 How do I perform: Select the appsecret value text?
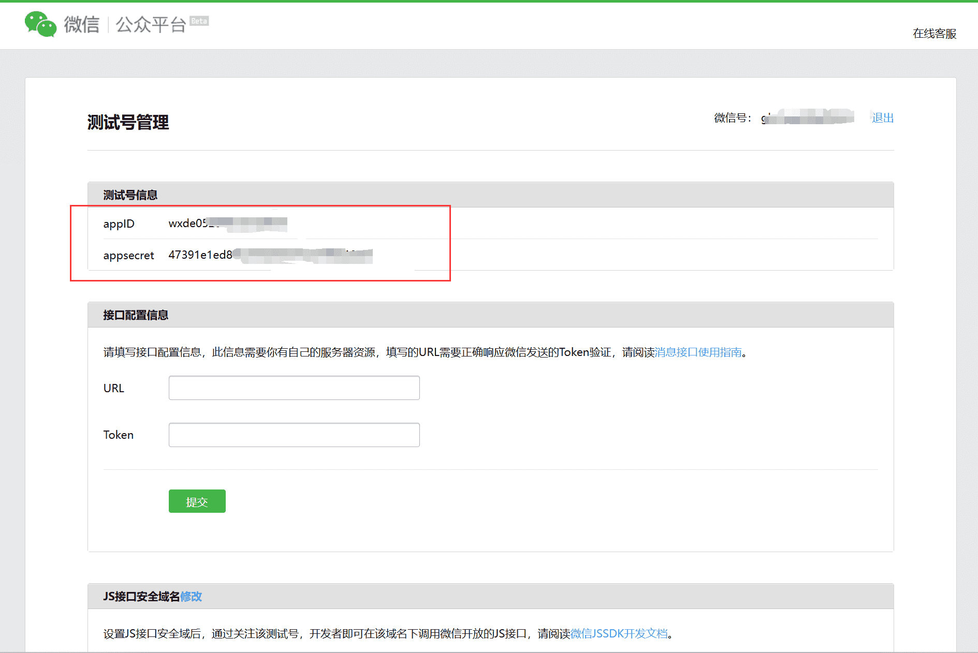tap(269, 255)
